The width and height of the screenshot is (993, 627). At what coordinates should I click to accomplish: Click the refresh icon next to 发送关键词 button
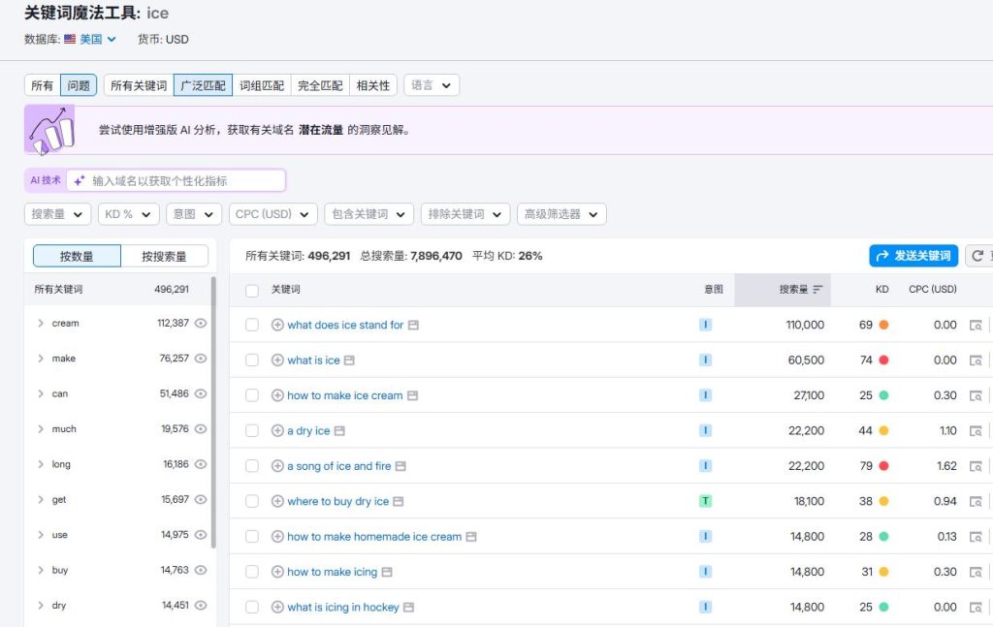point(978,256)
